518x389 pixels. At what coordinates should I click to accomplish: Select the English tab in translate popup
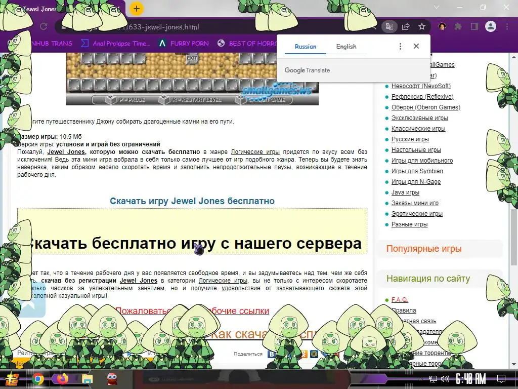pyautogui.click(x=346, y=47)
